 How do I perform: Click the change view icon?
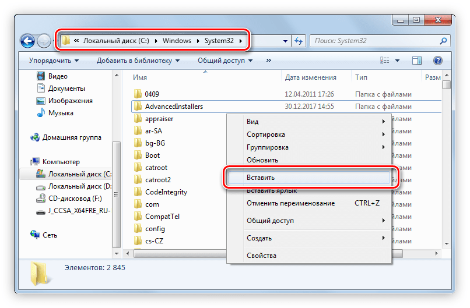click(x=385, y=61)
